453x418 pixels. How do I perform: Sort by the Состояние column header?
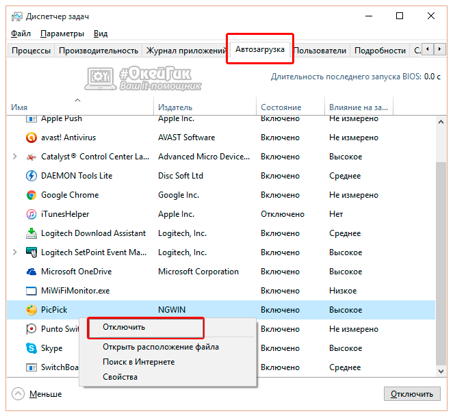click(x=281, y=107)
